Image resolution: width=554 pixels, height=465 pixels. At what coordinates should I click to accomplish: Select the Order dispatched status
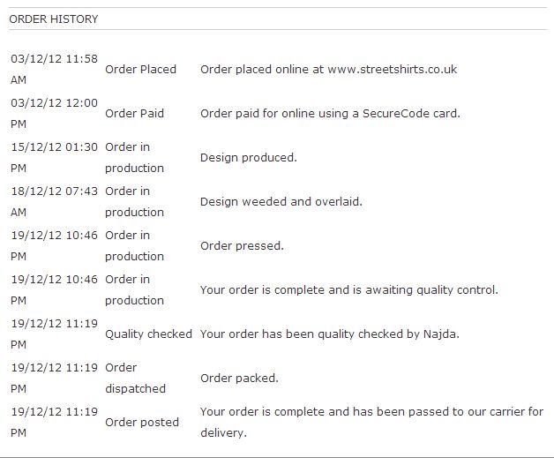[135, 378]
